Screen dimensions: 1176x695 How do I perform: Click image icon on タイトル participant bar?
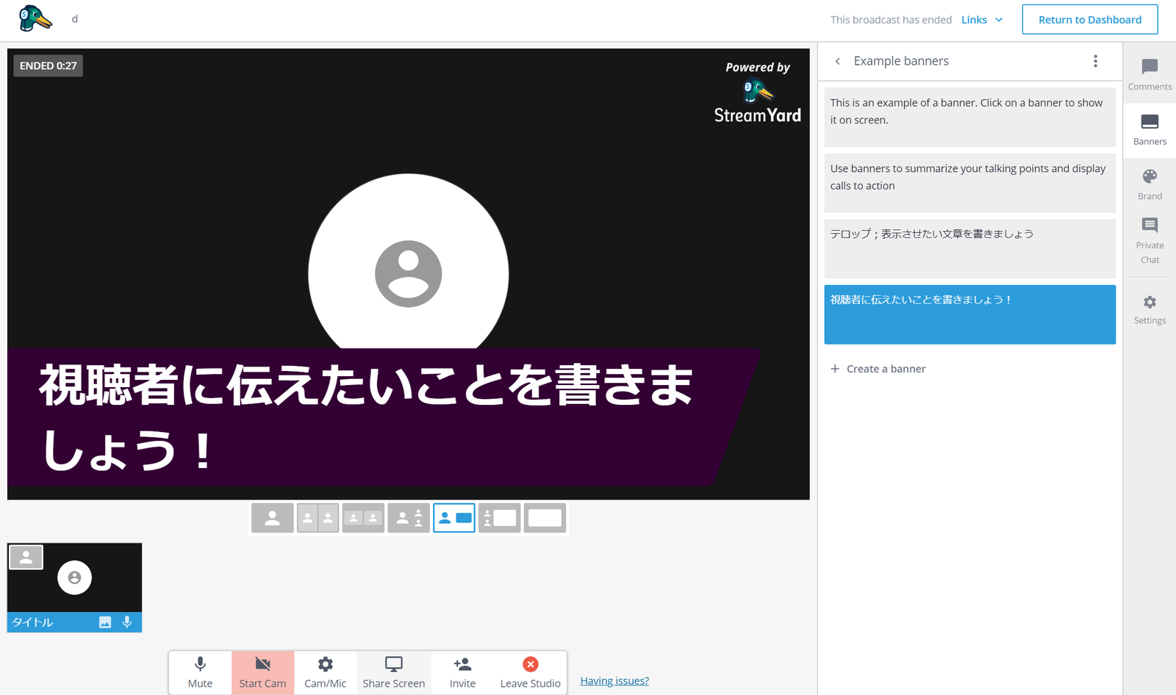click(105, 622)
